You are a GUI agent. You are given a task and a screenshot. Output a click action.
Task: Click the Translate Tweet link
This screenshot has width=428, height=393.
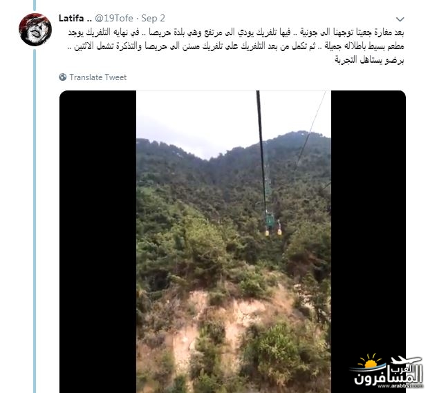[x=97, y=77]
